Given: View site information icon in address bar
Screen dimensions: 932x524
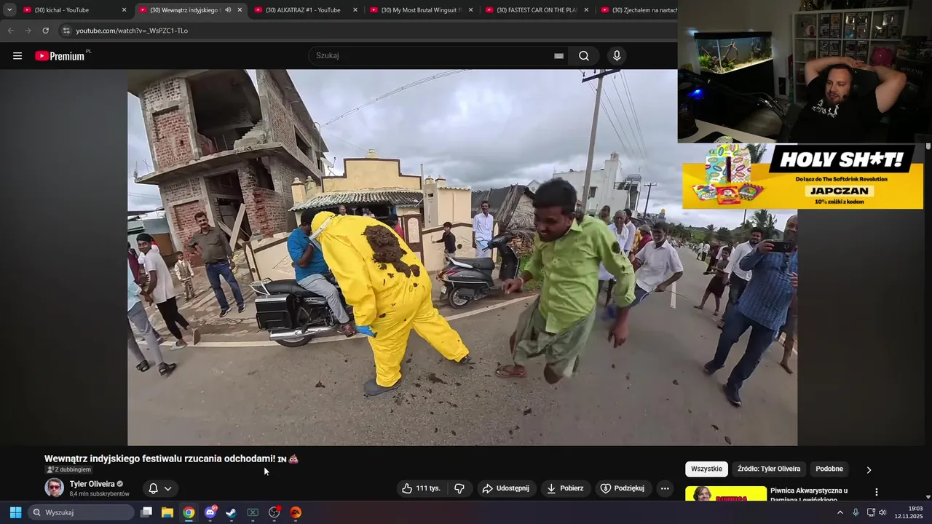Looking at the screenshot, I should (x=66, y=31).
